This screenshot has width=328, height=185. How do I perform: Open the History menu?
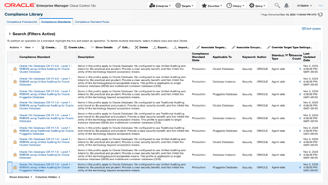pos(235,6)
